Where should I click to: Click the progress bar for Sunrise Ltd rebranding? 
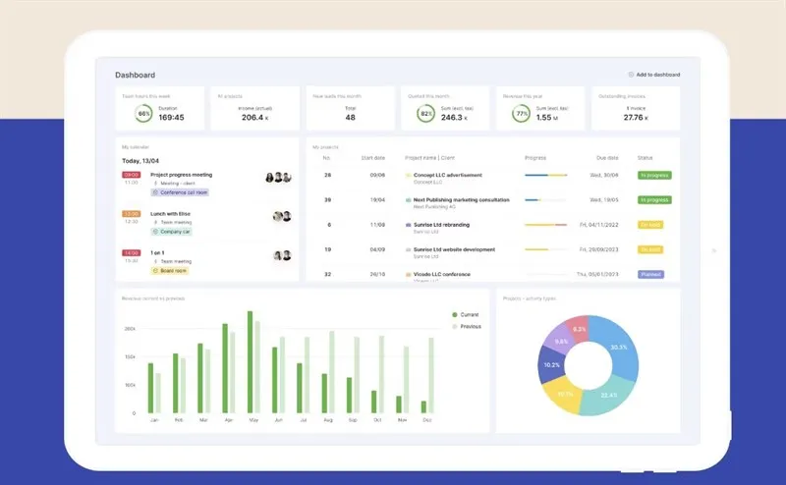[x=545, y=225]
